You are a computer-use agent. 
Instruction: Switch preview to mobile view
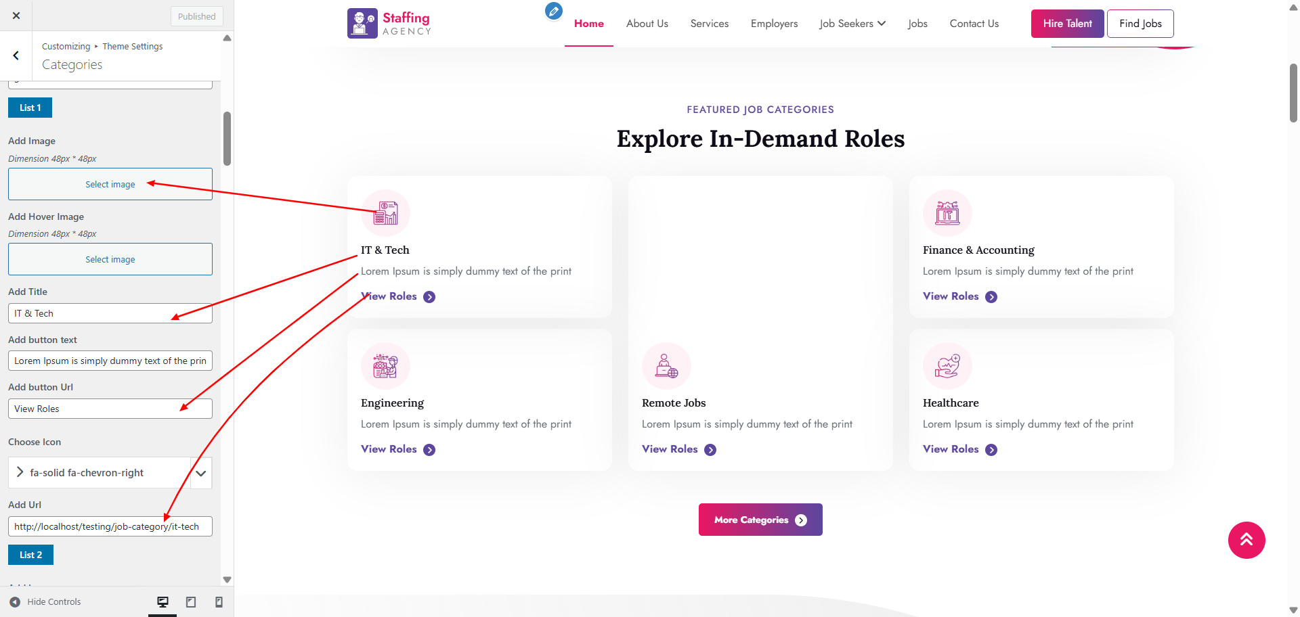click(x=218, y=601)
